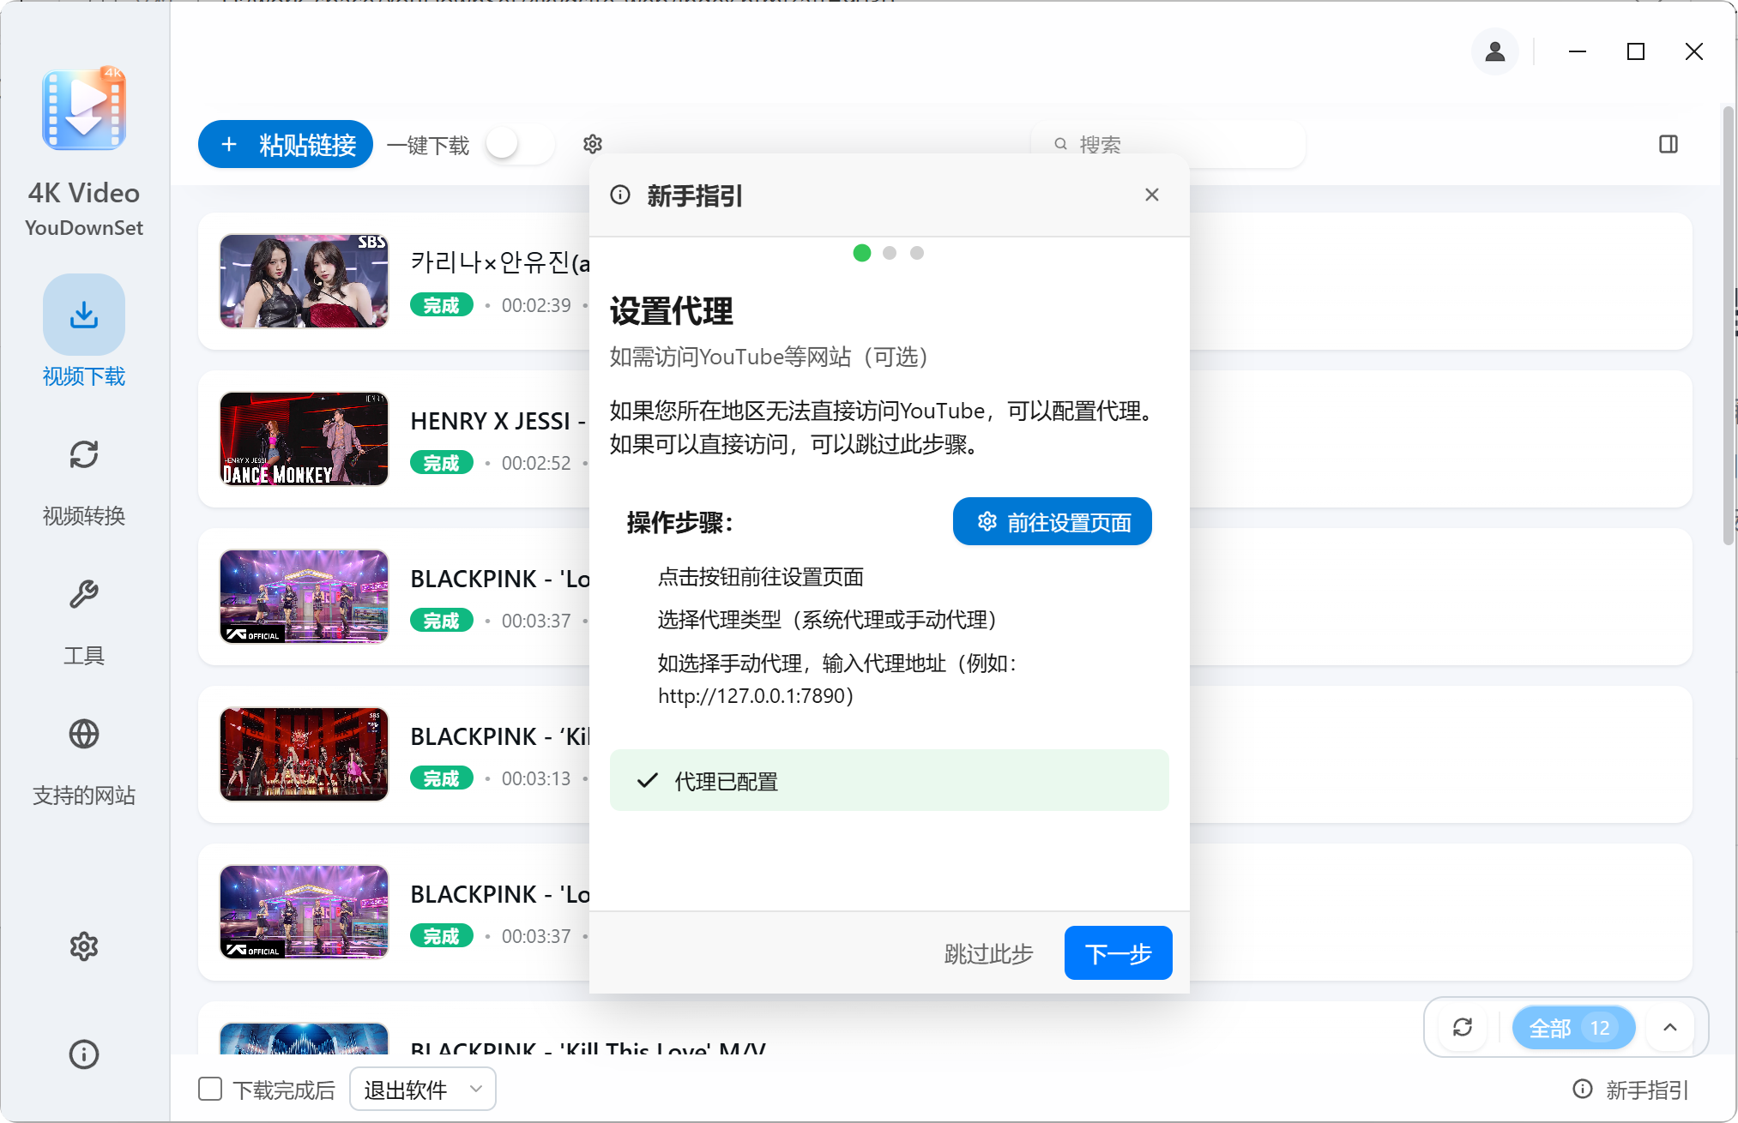Toggle the panel layout icon top right
The image size is (1738, 1123).
pos(1670,144)
